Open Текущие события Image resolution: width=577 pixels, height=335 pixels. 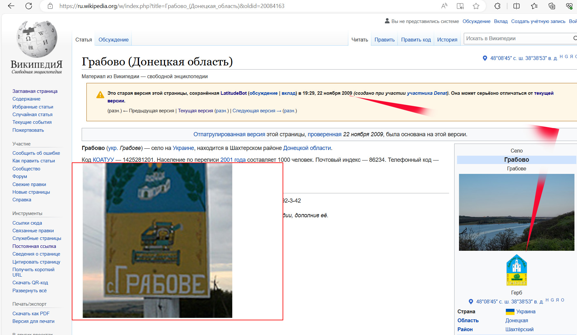pyautogui.click(x=32, y=122)
